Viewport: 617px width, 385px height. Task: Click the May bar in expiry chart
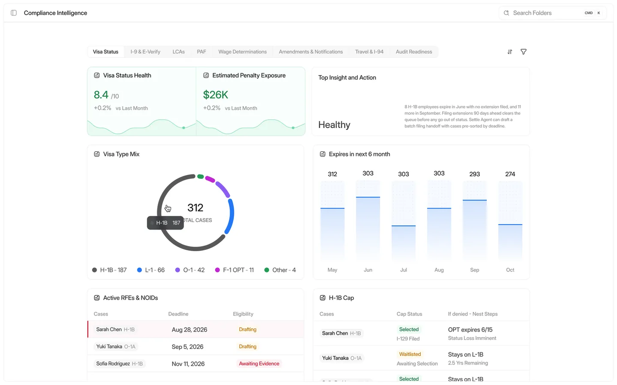point(332,234)
